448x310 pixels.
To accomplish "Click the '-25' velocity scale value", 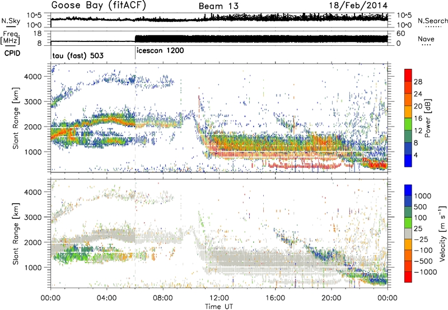I will pos(421,239).
